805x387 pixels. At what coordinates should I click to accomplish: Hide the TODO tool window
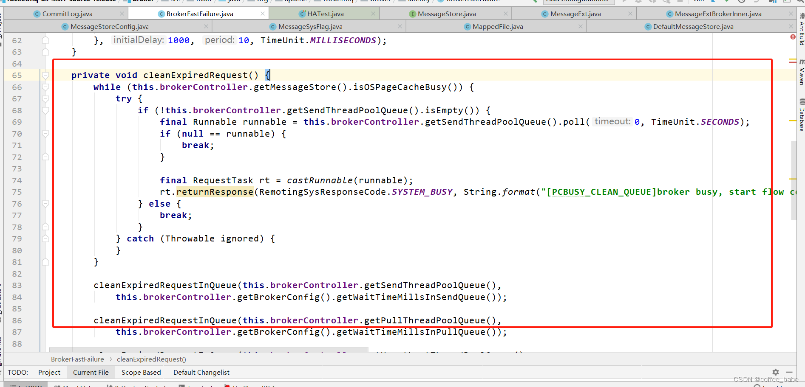(789, 372)
